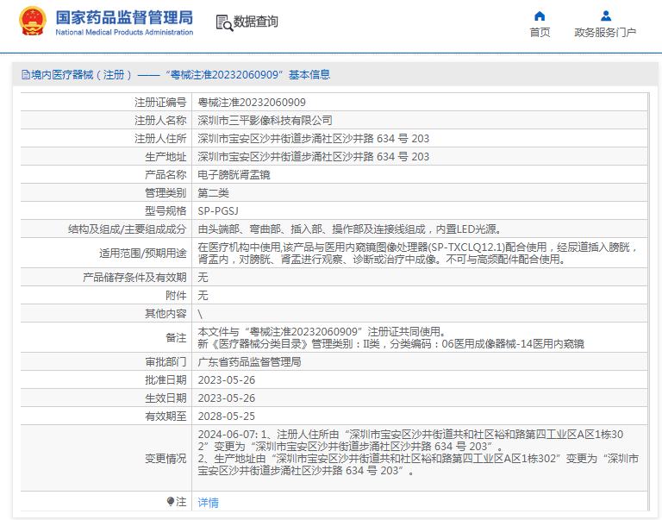This screenshot has height=520, width=662.
Task: Click expiry date 2028-05-25
Action: point(227,417)
